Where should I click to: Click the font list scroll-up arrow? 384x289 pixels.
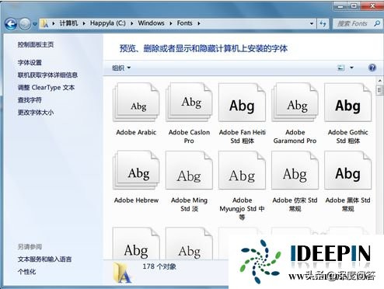[x=379, y=81]
